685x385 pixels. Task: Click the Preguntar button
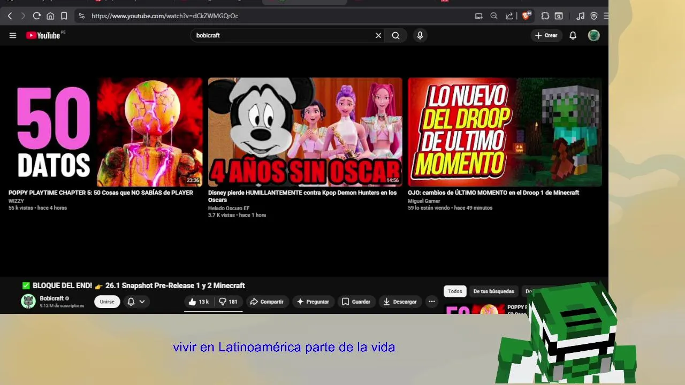313,302
